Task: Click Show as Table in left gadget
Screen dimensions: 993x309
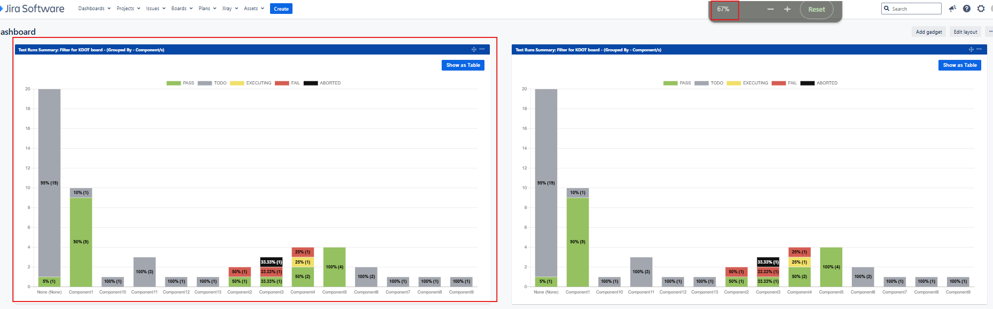Action: (463, 65)
